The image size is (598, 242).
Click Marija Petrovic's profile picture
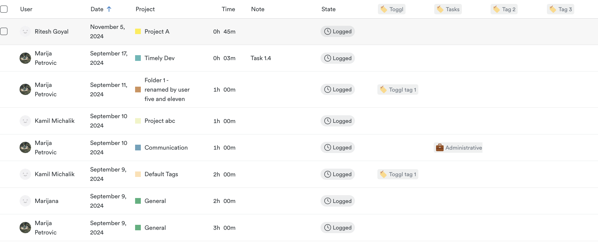pos(25,58)
